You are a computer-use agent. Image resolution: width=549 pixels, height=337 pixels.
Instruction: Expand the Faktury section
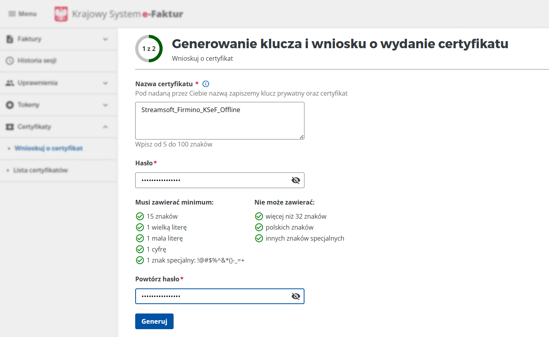pyautogui.click(x=105, y=39)
